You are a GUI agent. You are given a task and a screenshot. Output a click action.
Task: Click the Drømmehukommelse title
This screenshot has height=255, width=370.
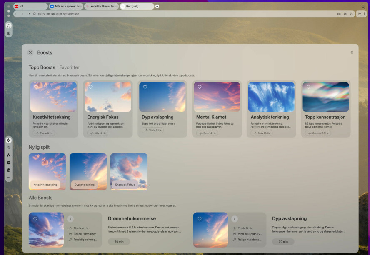click(132, 218)
